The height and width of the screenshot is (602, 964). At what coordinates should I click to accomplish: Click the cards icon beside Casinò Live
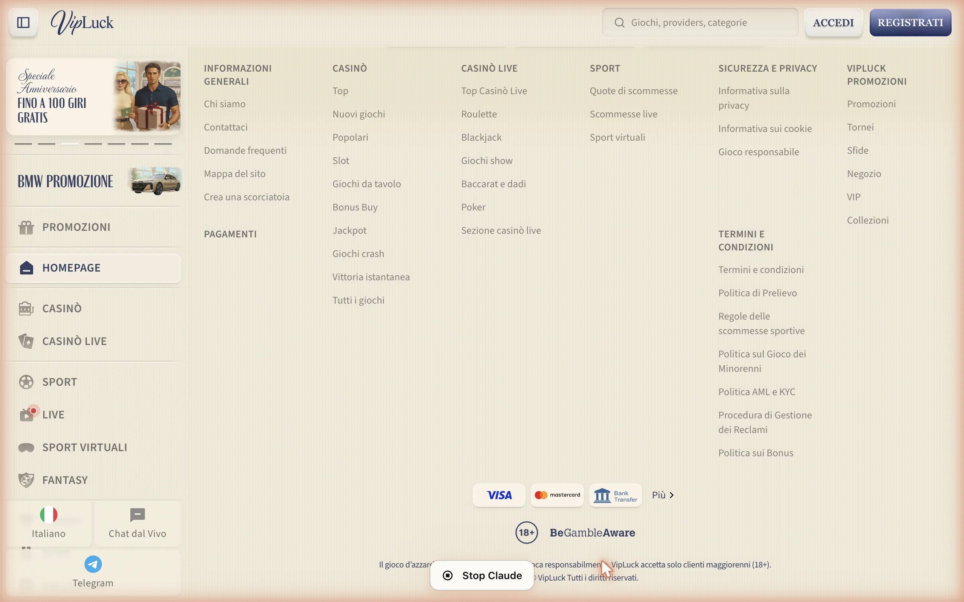pyautogui.click(x=26, y=341)
